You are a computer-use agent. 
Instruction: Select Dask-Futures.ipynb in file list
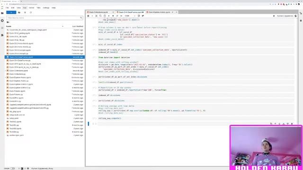click(x=45, y=91)
